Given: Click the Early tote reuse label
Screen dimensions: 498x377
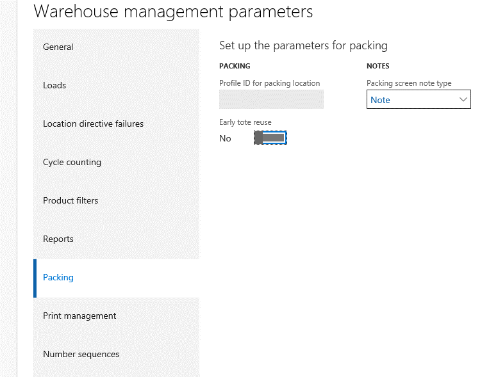Looking at the screenshot, I should tap(245, 122).
